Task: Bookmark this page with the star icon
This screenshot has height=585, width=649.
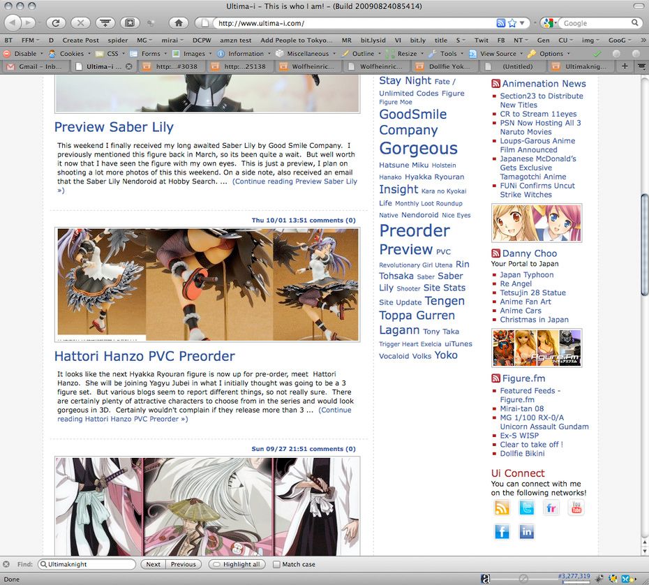Action: (512, 23)
